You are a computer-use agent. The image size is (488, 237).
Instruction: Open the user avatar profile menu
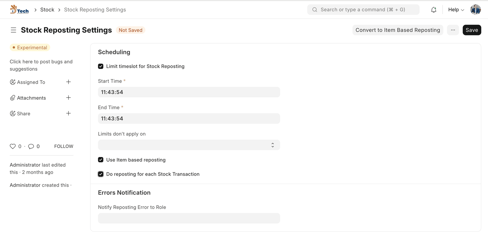tap(475, 10)
